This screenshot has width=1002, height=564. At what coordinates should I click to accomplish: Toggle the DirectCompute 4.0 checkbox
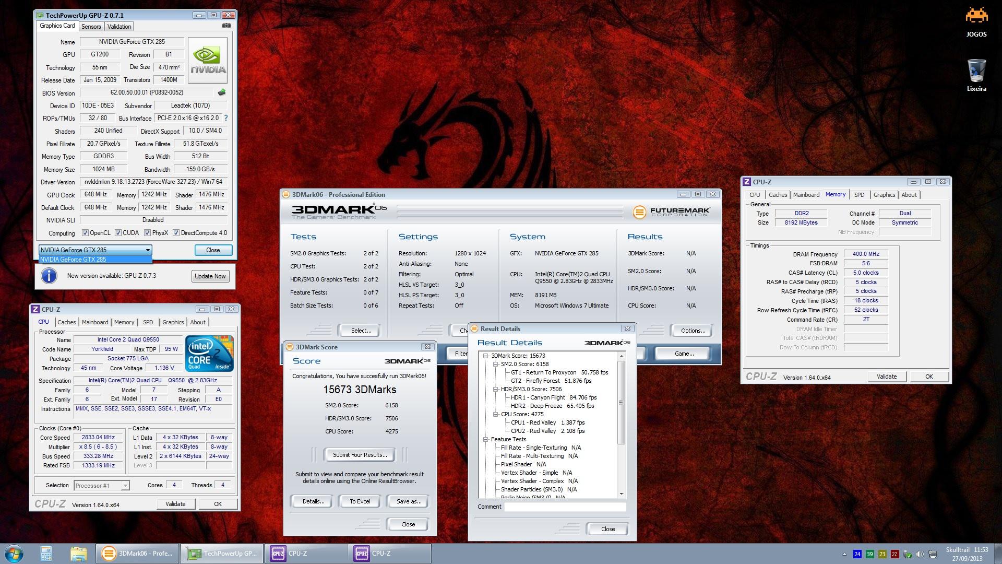176,233
